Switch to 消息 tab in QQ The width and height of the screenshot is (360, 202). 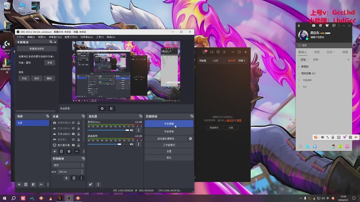pyautogui.click(x=317, y=52)
